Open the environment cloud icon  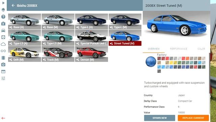point(3,44)
